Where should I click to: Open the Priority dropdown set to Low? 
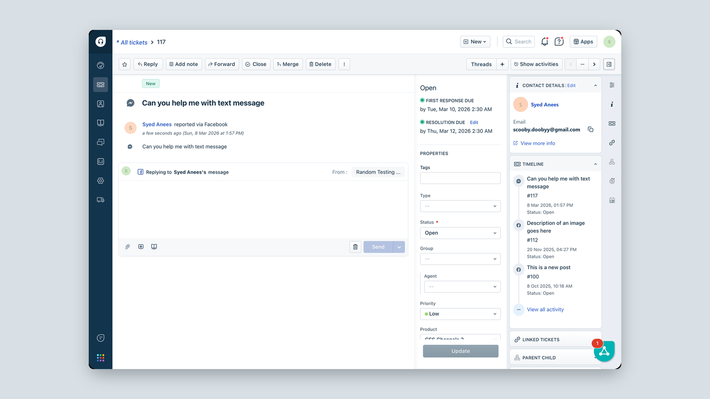click(460, 314)
